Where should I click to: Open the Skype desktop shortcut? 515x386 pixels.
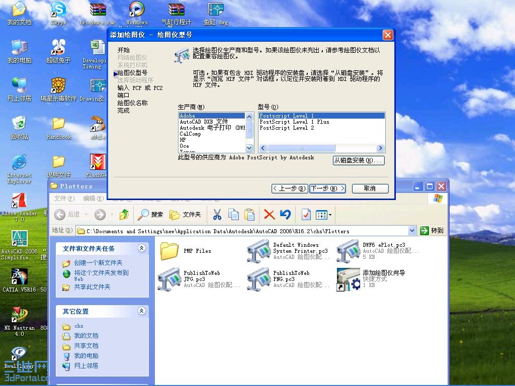[58, 14]
